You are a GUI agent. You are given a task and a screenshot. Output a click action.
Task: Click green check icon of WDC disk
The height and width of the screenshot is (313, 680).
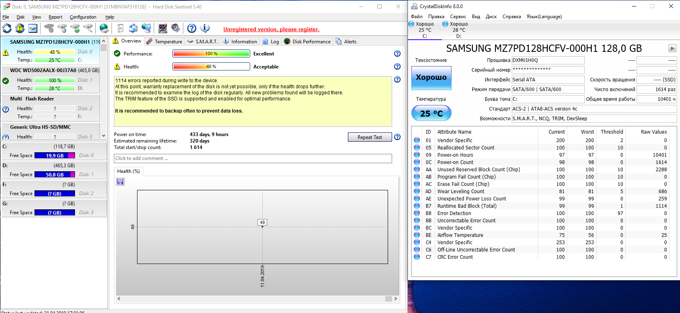point(6,81)
